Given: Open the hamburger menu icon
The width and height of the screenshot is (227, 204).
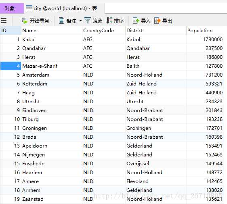Looking at the screenshot, I should coord(4,21).
